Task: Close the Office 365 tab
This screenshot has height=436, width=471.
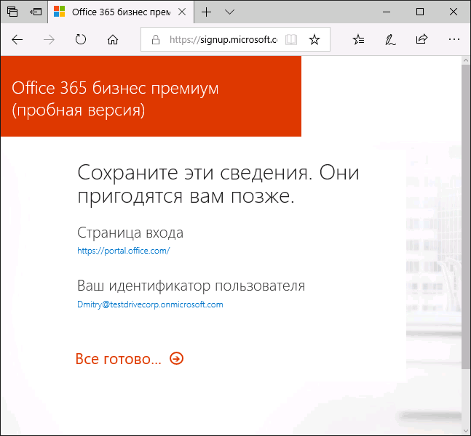Action: 182,12
